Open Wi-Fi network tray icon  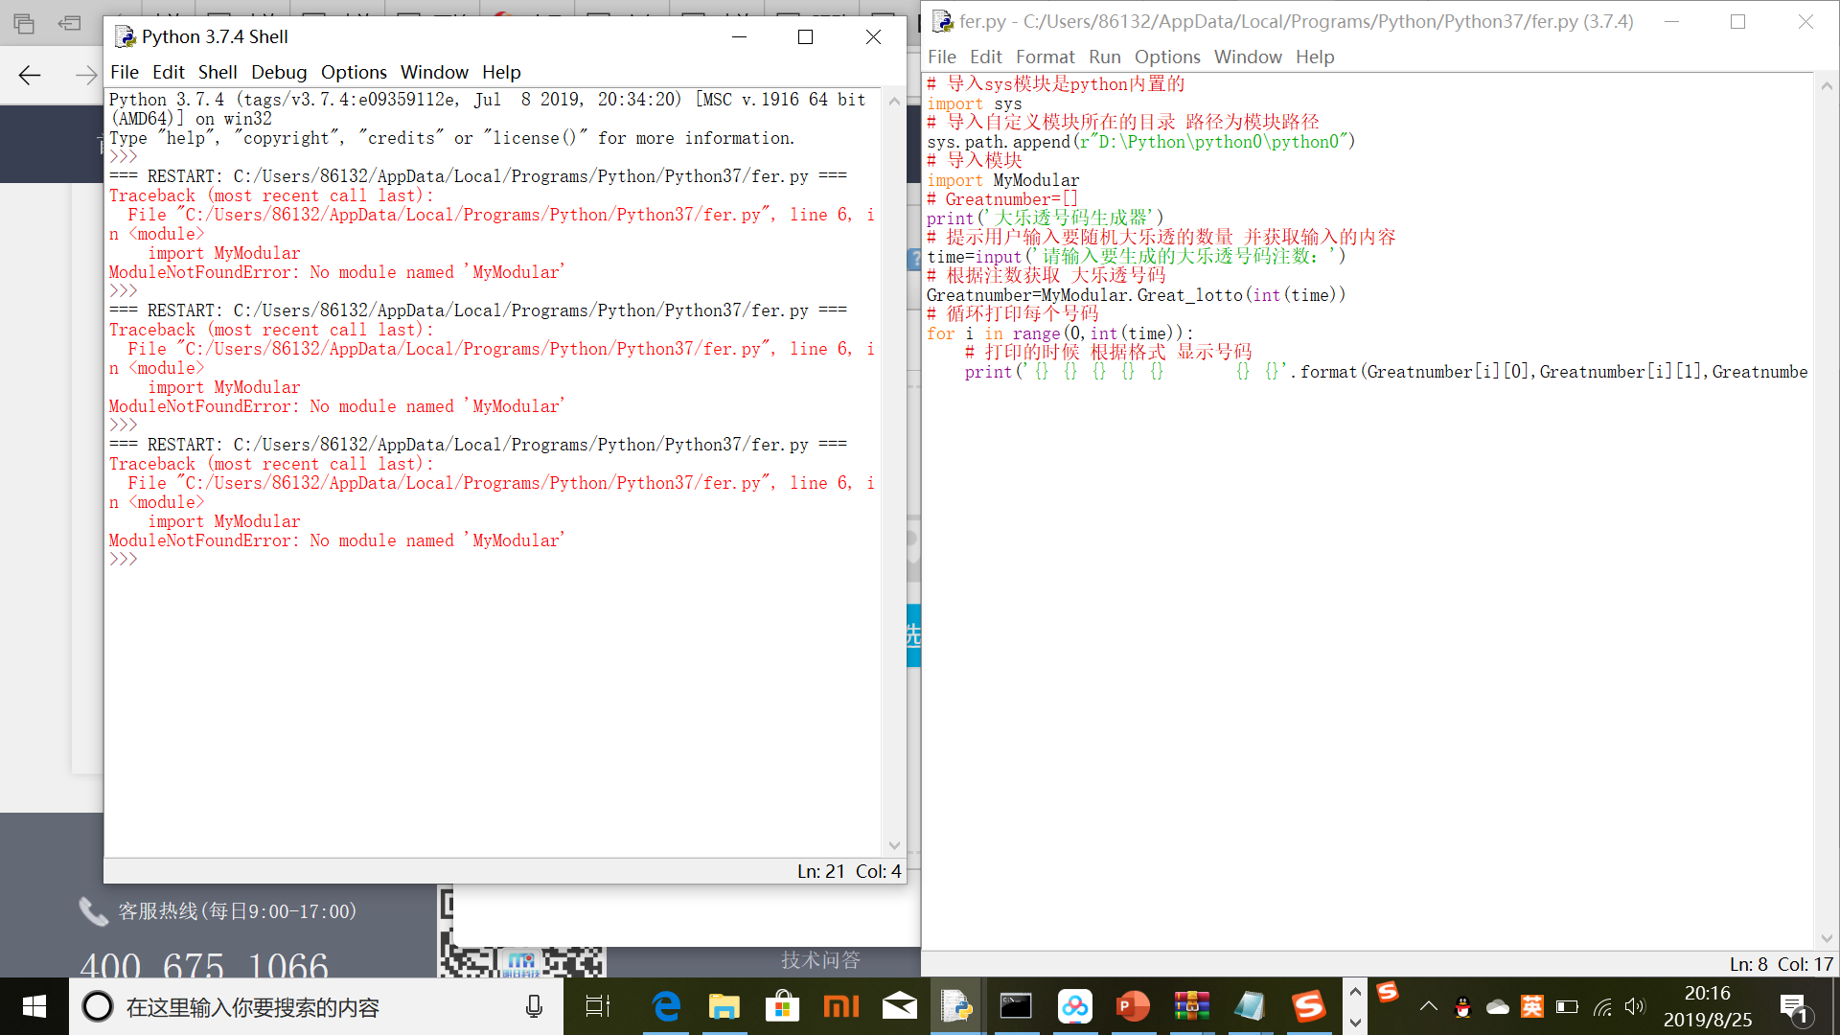coord(1602,1006)
